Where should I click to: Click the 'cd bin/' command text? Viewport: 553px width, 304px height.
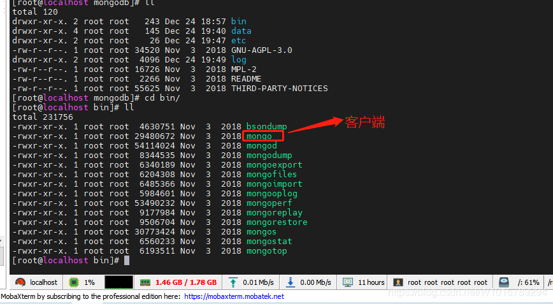click(x=162, y=98)
